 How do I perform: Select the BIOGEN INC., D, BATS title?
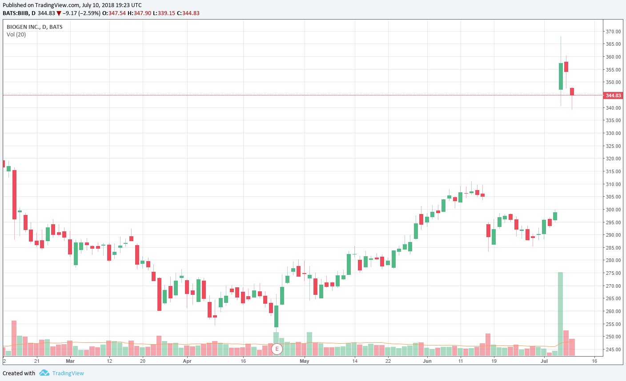tap(35, 27)
